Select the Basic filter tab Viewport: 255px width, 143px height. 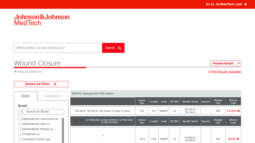coord(25,96)
